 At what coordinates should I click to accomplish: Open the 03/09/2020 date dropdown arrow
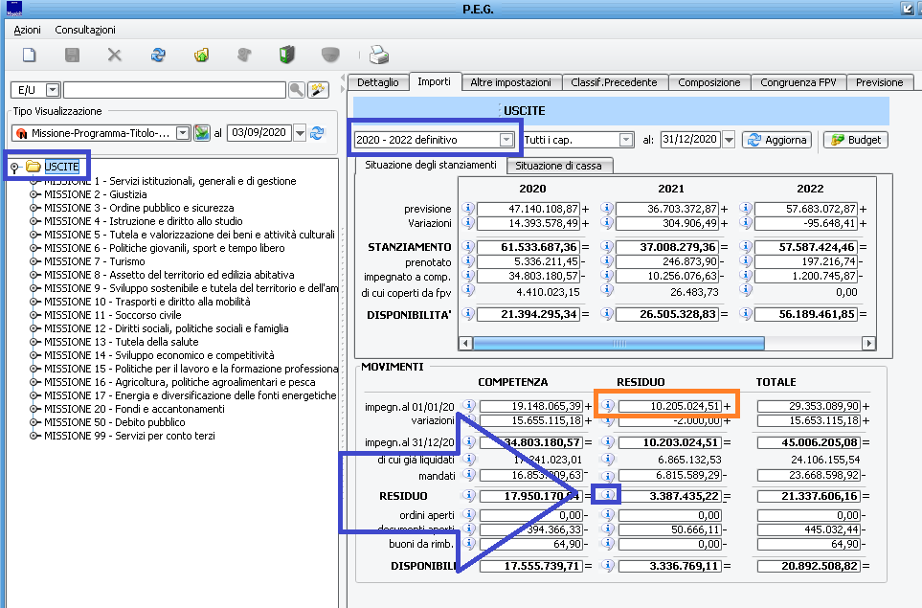[x=300, y=133]
